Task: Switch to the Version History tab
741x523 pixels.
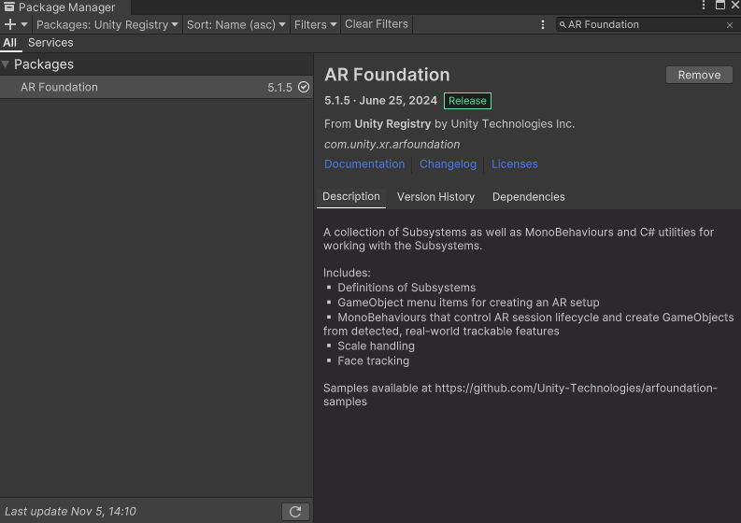Action: coord(435,196)
